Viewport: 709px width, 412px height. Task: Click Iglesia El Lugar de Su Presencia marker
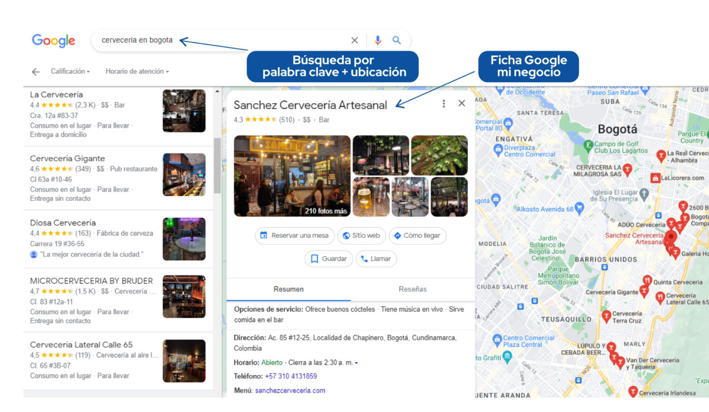pos(644,194)
